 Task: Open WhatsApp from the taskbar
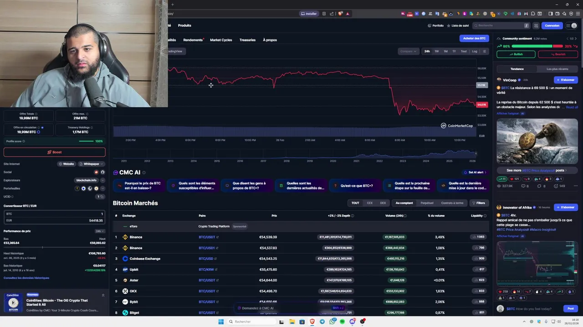tap(332, 322)
